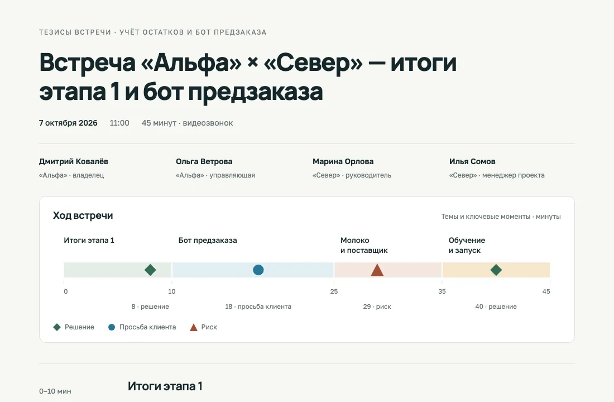The height and width of the screenshot is (402, 614).
Task: Click the «Итоги этапа 1» section heading below the card
Action: 165,386
